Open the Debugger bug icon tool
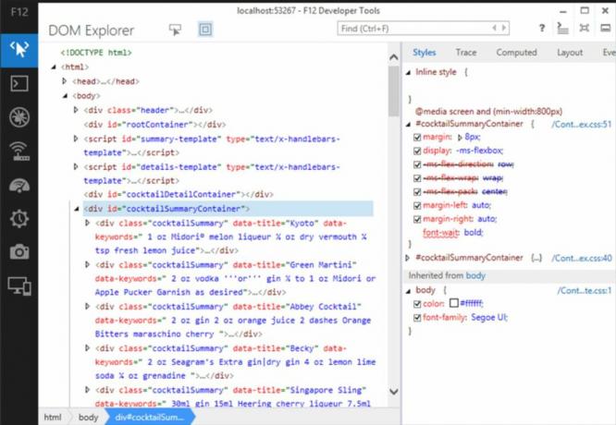This screenshot has height=425, width=616. pos(18,117)
